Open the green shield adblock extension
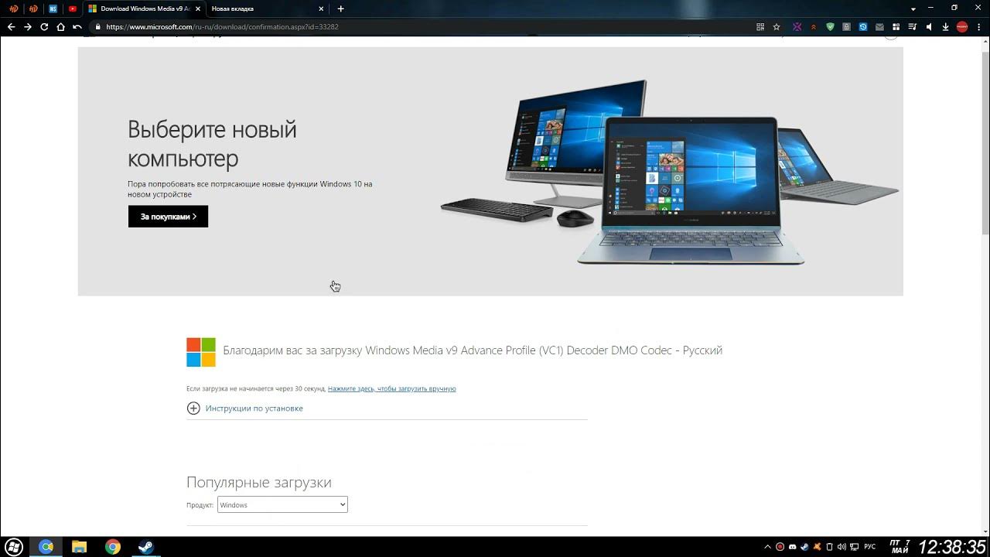 tap(830, 27)
